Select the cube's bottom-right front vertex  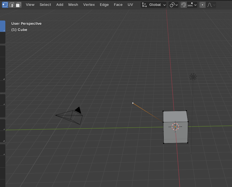click(x=188, y=143)
